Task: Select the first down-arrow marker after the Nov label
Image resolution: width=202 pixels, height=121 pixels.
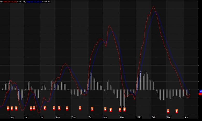Action: 111,110
